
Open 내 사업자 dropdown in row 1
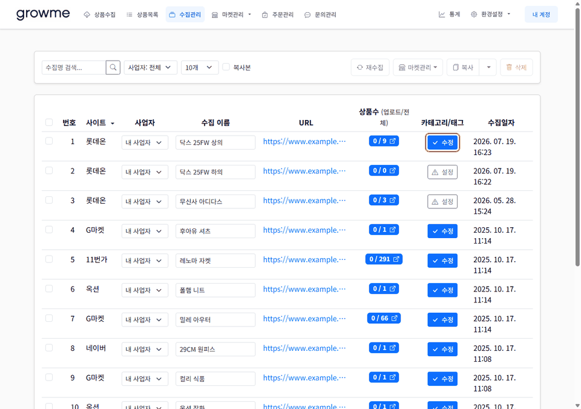click(145, 142)
